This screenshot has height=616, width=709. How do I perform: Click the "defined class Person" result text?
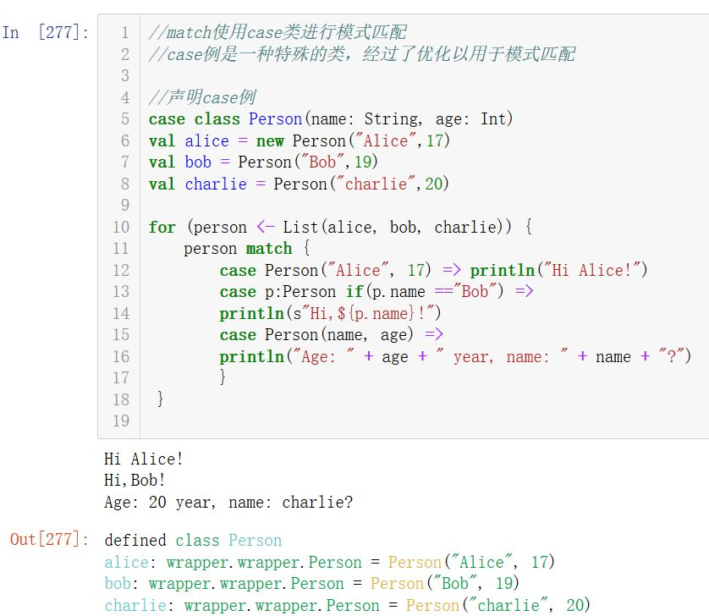[193, 541]
